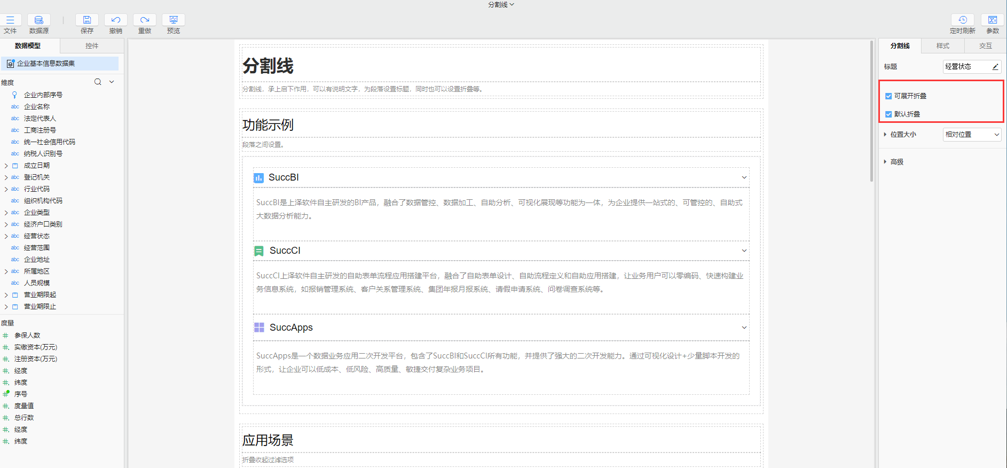This screenshot has width=1007, height=468.
Task: Open the Preview (预览) icon
Action: click(x=174, y=20)
